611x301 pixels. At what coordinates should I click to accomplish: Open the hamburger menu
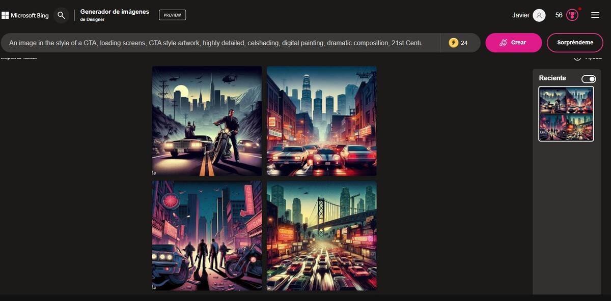(595, 15)
